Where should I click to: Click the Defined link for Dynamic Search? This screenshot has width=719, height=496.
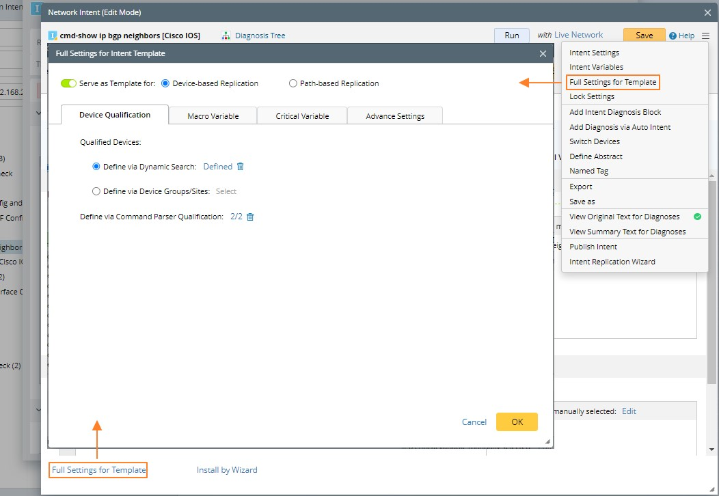[x=218, y=167]
